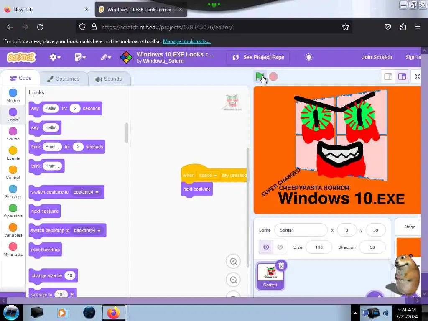Click the next costume palette block

(x=45, y=211)
